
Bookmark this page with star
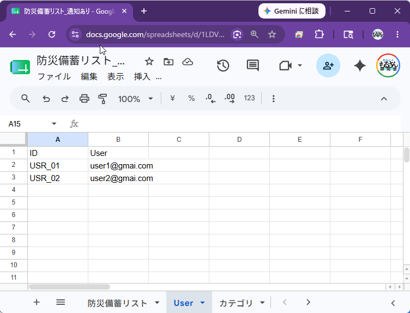click(x=272, y=34)
